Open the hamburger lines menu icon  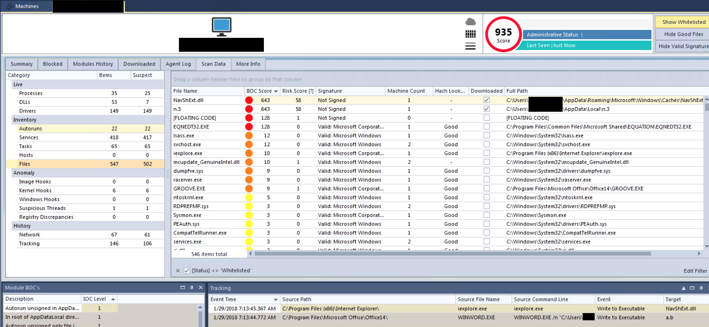(x=470, y=46)
